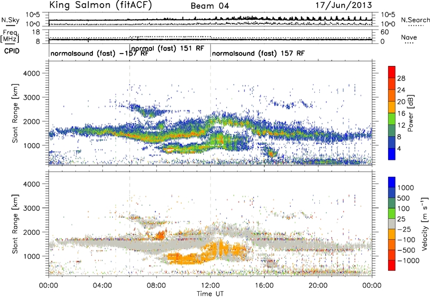Click the '100' velocity scale tick
Viewport: 430px width, 297px height.
pos(404,209)
